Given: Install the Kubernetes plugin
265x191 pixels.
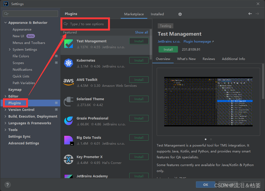Looking at the screenshot, I should click(139, 61).
